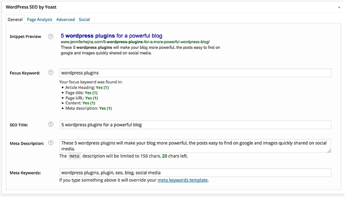This screenshot has height=197, width=345.
Task: Click the 'Meta Keywords:' label
Action: click(25, 173)
